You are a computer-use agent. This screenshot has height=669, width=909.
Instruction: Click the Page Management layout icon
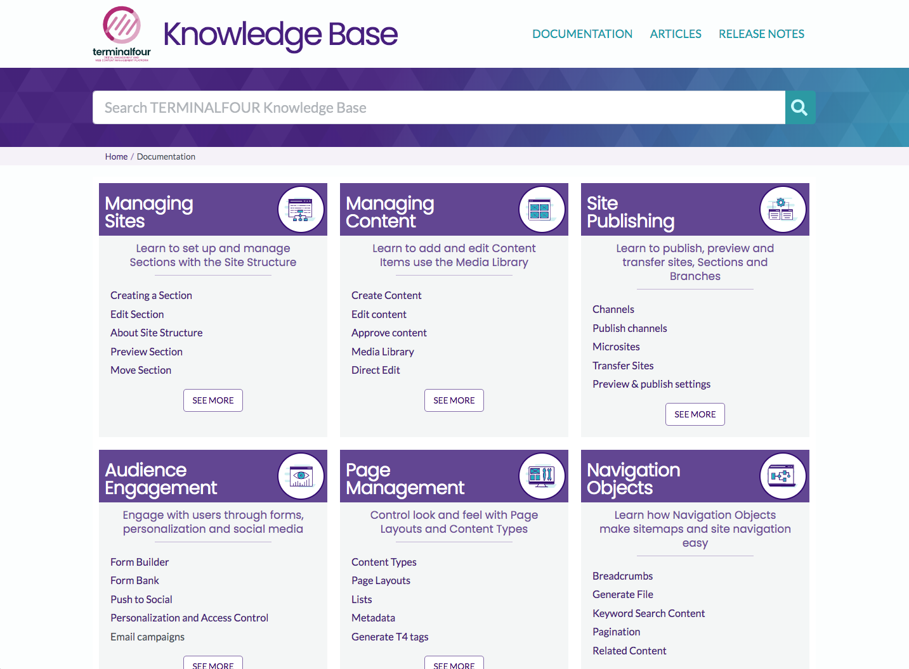click(542, 476)
